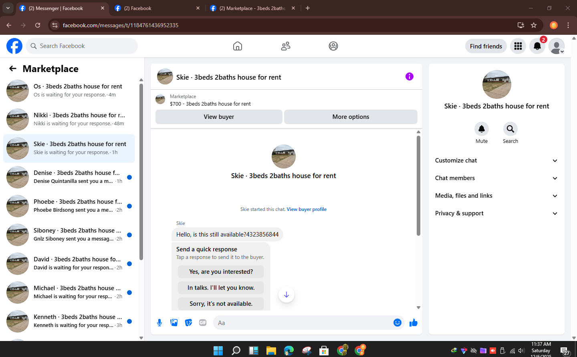Click the listing thumbnail in chat header
This screenshot has height=357, width=577.
coord(165,76)
